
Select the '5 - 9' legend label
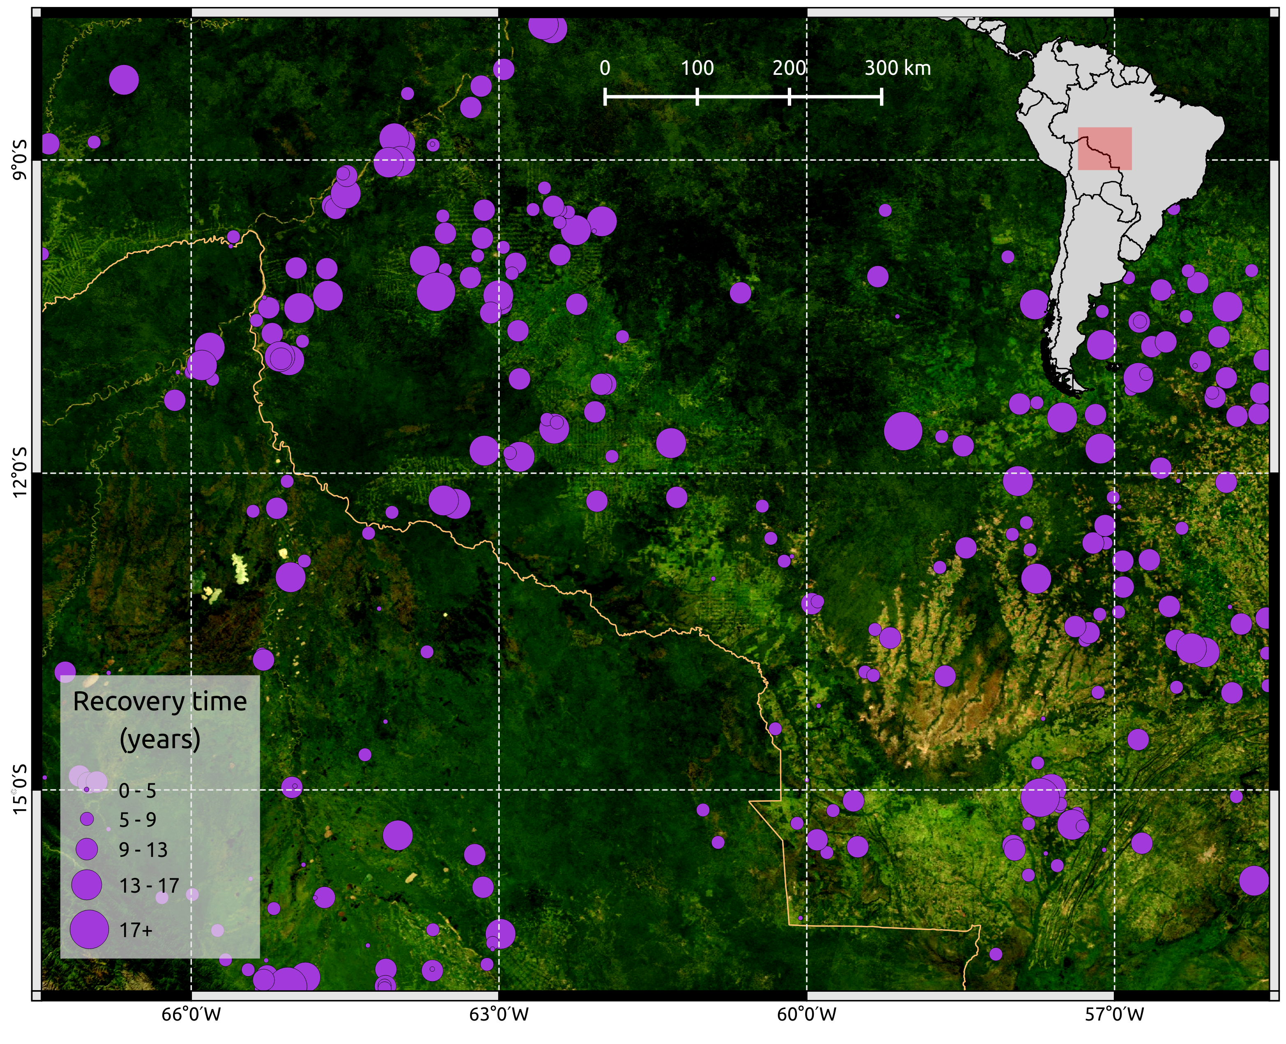click(138, 819)
